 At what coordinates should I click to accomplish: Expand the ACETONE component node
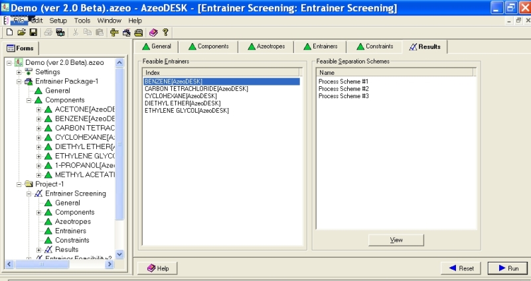39,109
